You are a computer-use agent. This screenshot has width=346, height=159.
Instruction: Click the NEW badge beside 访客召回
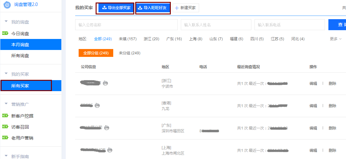coord(5,127)
